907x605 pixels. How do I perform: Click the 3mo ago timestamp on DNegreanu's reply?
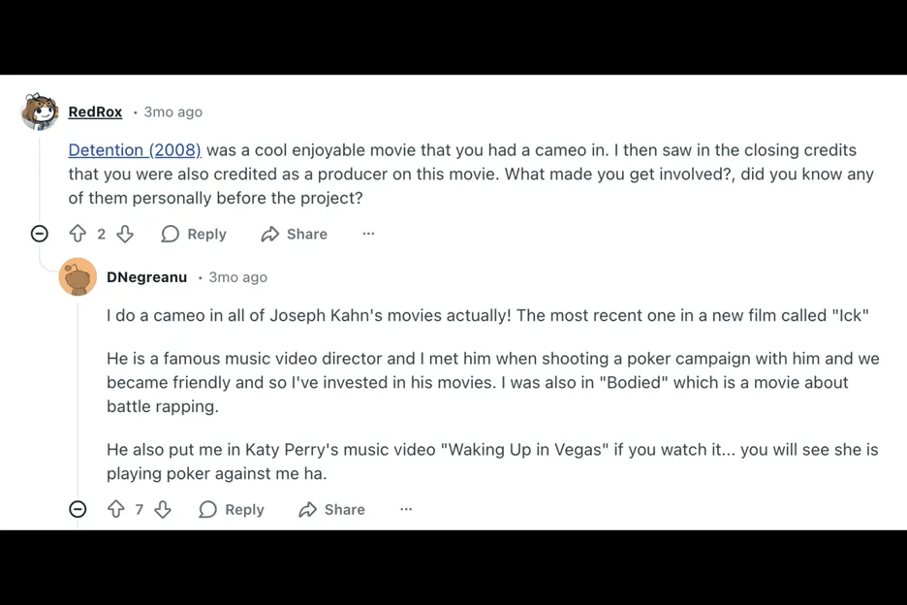point(237,277)
